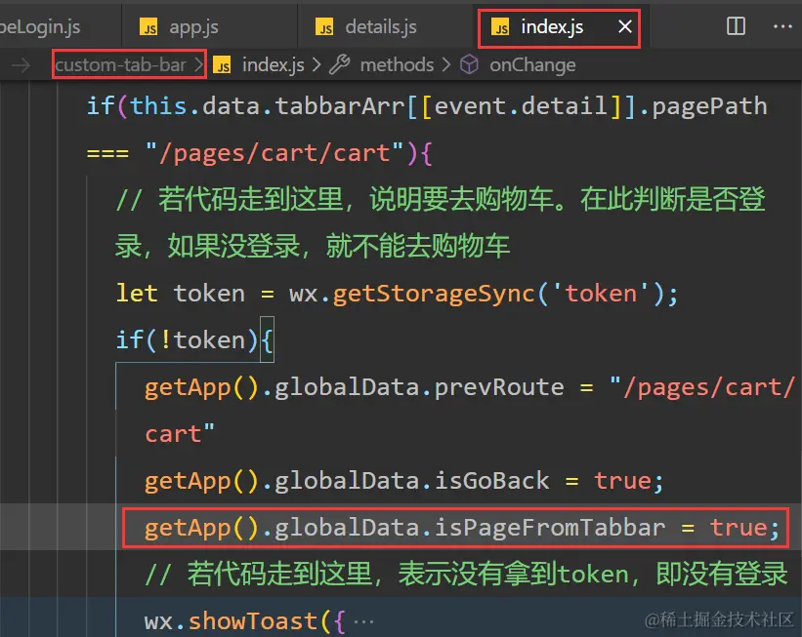Click the comment starting '// 若代码走到这里，说明'
This screenshot has width=802, height=637.
441,222
